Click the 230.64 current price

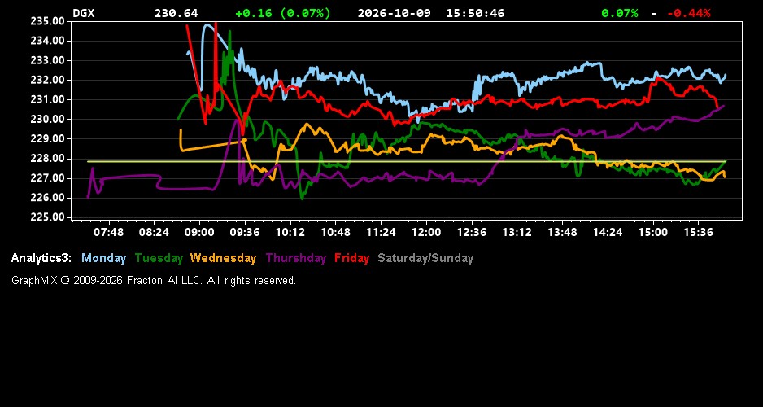pyautogui.click(x=177, y=13)
